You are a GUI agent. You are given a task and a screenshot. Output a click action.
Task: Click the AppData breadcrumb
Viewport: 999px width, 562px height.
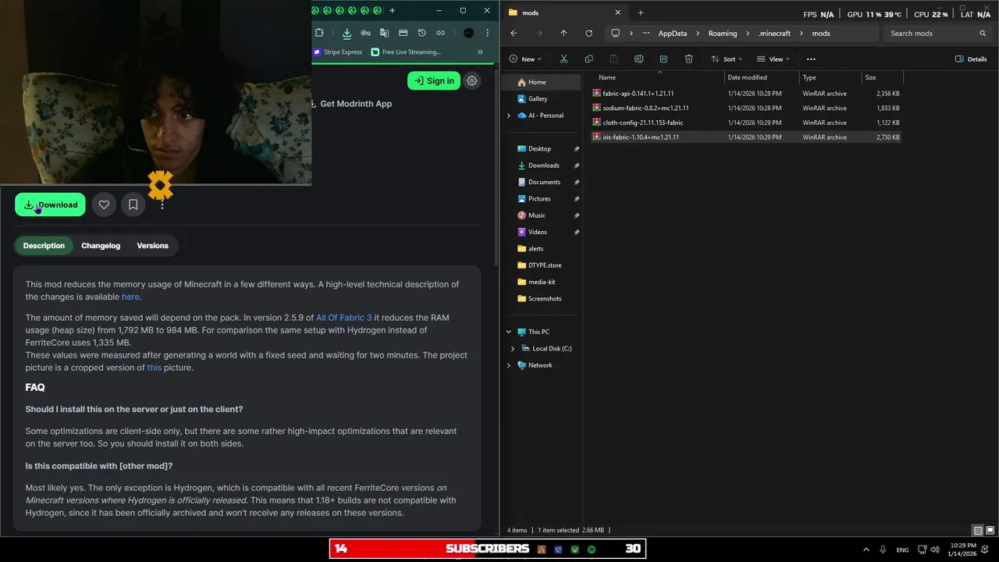pos(673,34)
